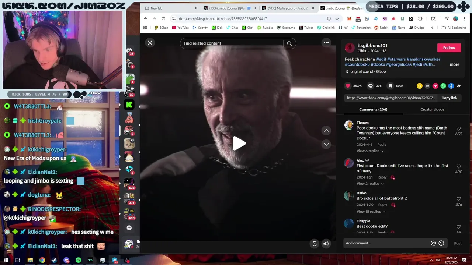
Task: Like Thrawn's comment with 632 likes
Action: [459, 129]
